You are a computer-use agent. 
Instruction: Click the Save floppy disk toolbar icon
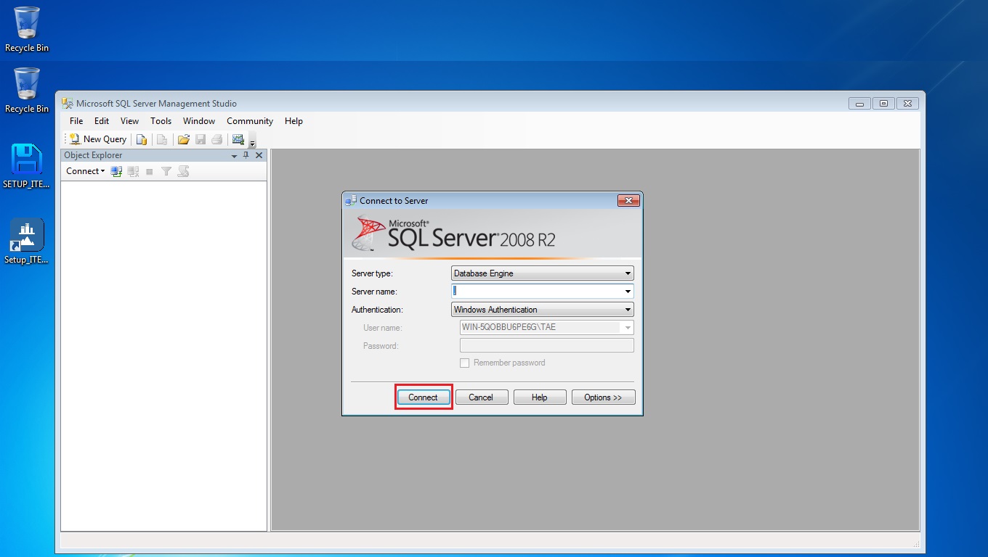click(201, 139)
